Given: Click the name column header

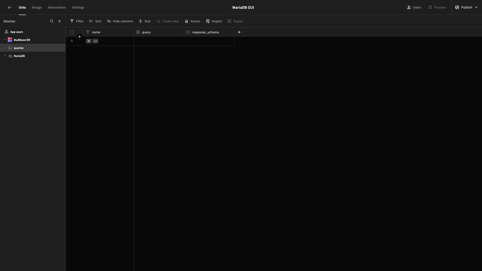Looking at the screenshot, I should click(109, 32).
